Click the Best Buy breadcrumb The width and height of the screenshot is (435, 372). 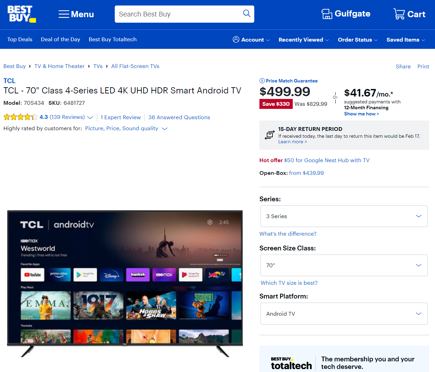point(15,66)
